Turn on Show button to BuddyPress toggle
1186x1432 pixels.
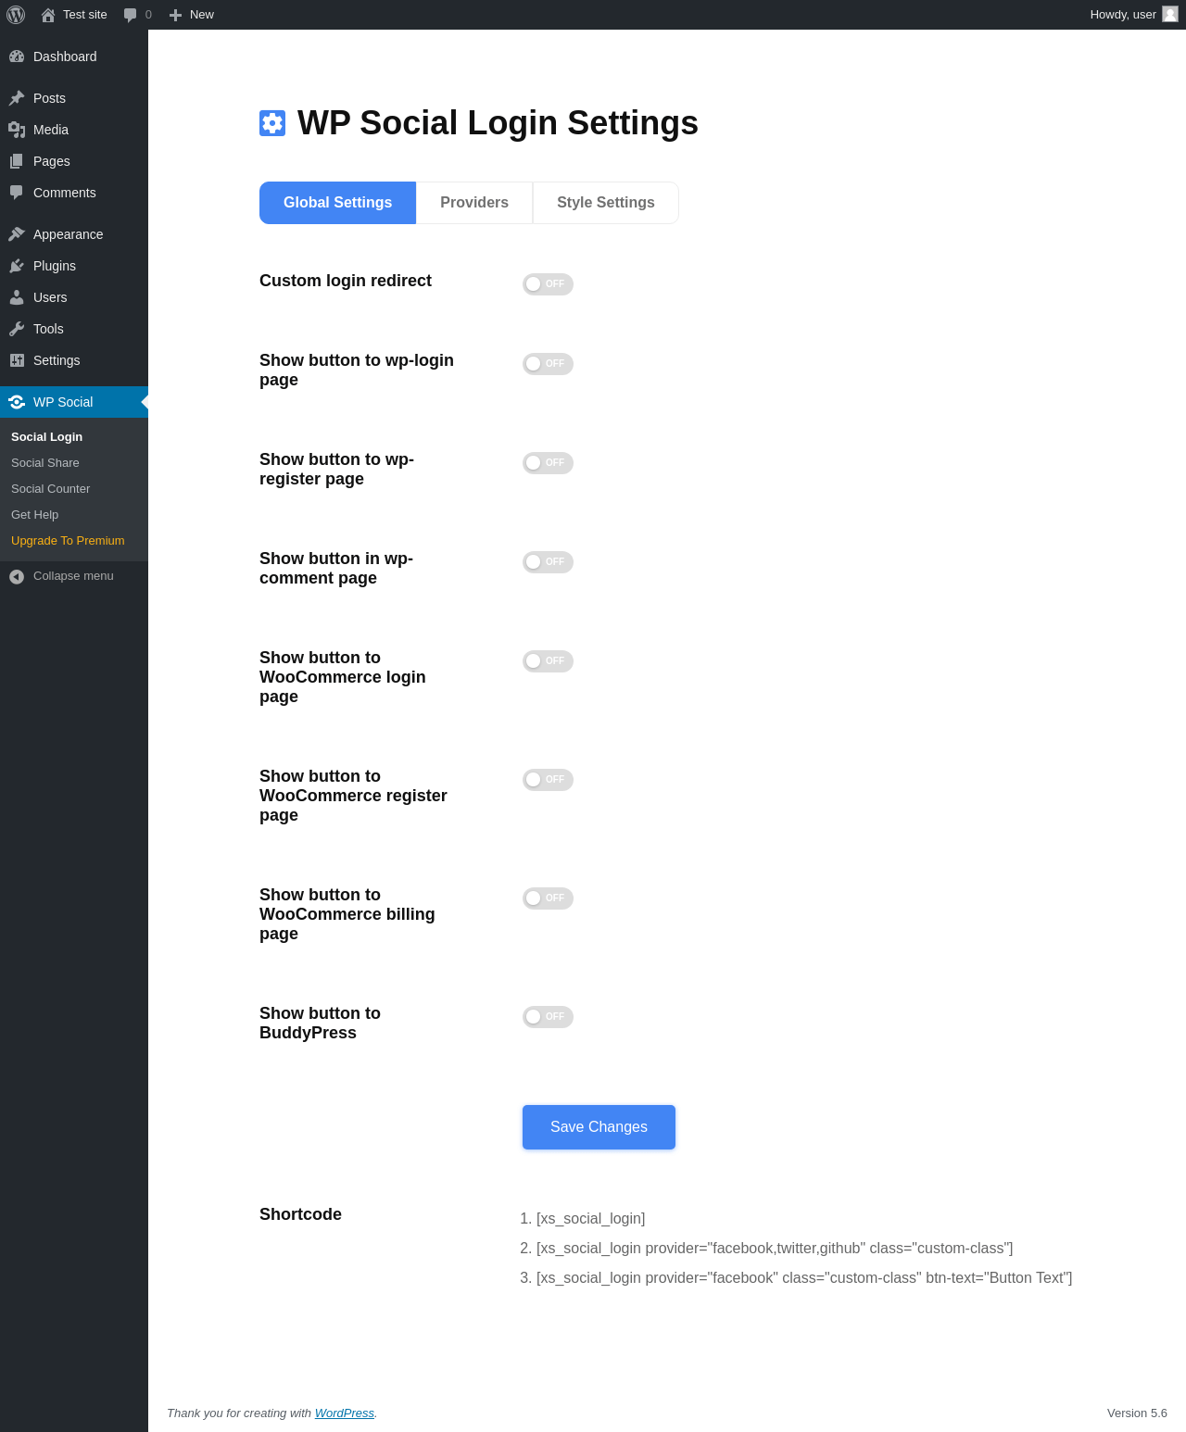coord(548,1017)
